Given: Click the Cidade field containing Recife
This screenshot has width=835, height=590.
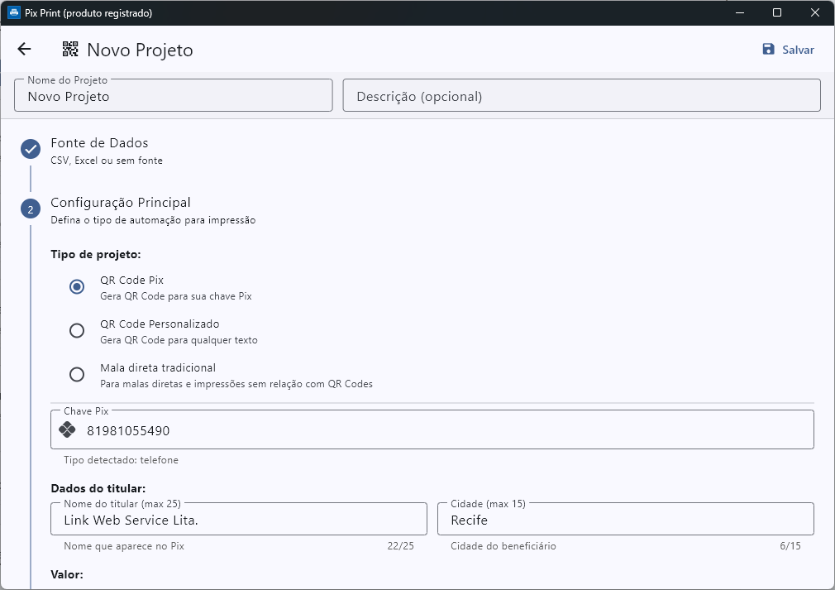Looking at the screenshot, I should pyautogui.click(x=625, y=520).
